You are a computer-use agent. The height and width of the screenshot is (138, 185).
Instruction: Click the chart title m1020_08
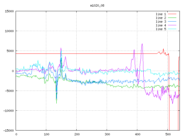(x=97, y=5)
